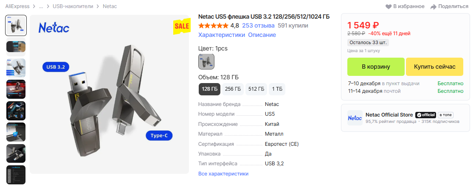Click the SALE badge on product image

click(x=182, y=27)
